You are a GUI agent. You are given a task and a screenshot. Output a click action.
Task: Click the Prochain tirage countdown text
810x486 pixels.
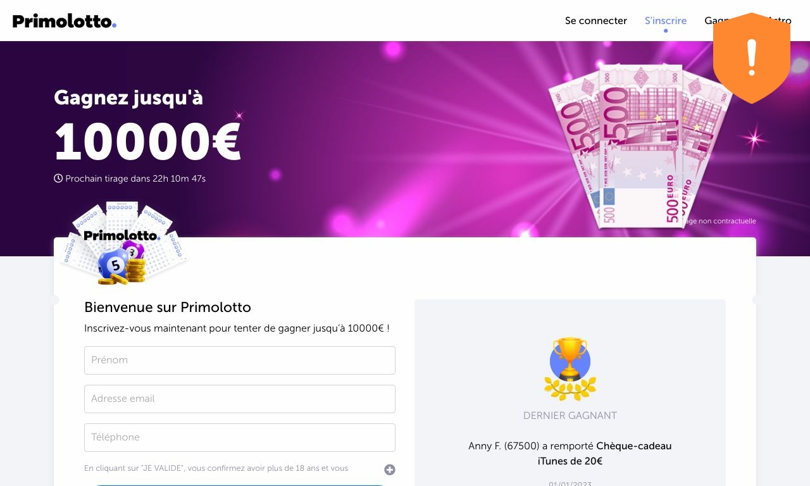tap(135, 178)
